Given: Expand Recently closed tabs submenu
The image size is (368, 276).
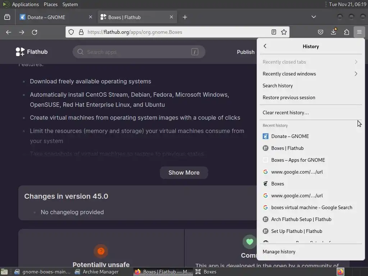Looking at the screenshot, I should [x=311, y=62].
